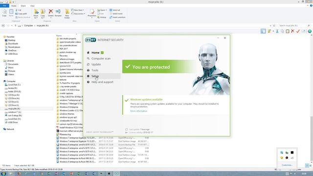Screen dimensions: 313x176
Task: Select Documents under Libraries
Action: 13,64
